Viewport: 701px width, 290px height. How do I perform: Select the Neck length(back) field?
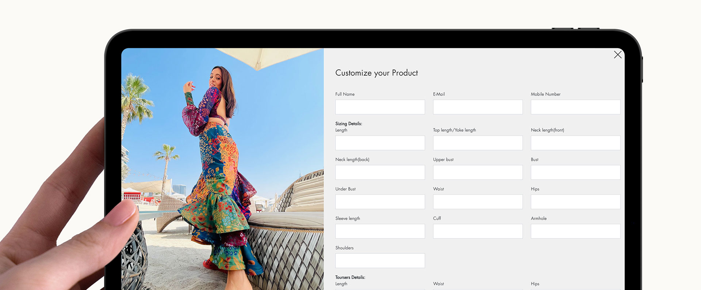[x=380, y=173]
